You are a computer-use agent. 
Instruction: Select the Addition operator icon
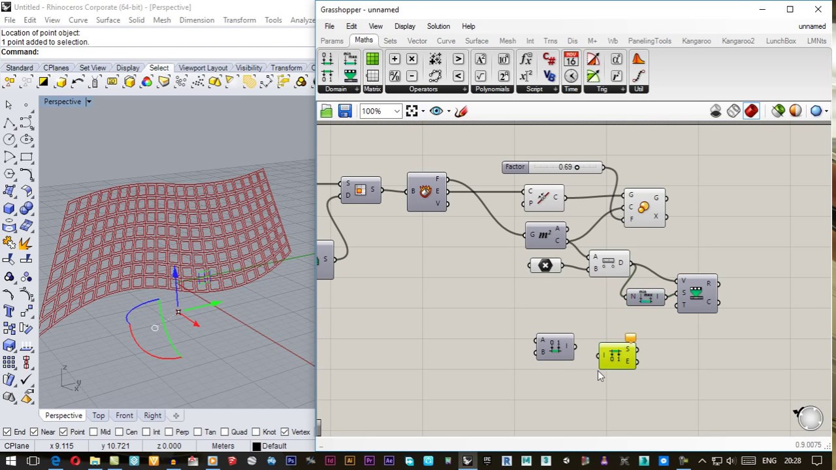394,59
